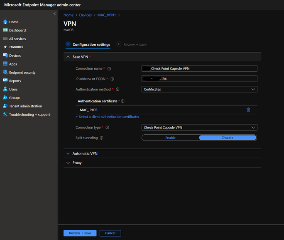284x240 pixels.
Task: Open the Connection type dropdown
Action: [199, 128]
